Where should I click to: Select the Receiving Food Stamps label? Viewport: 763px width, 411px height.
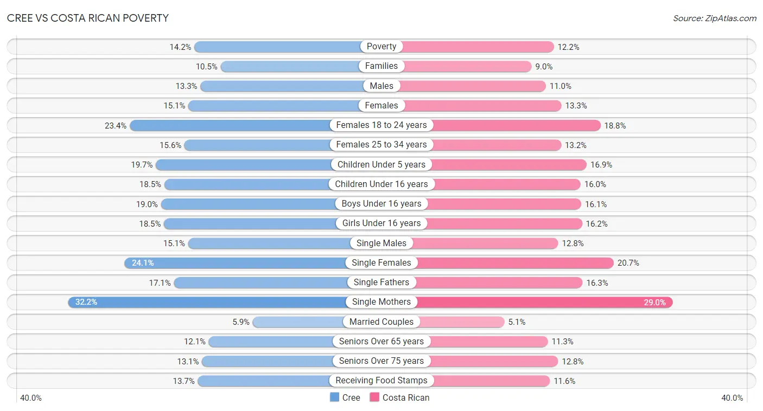tap(381, 381)
